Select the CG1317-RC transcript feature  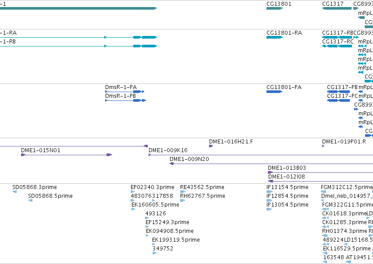click(337, 46)
